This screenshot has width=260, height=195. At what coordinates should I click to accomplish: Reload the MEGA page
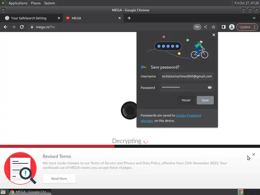pyautogui.click(x=22, y=27)
